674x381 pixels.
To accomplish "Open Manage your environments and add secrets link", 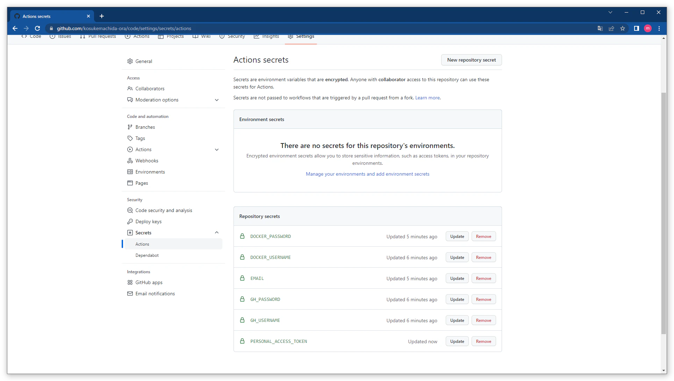I will [x=367, y=174].
